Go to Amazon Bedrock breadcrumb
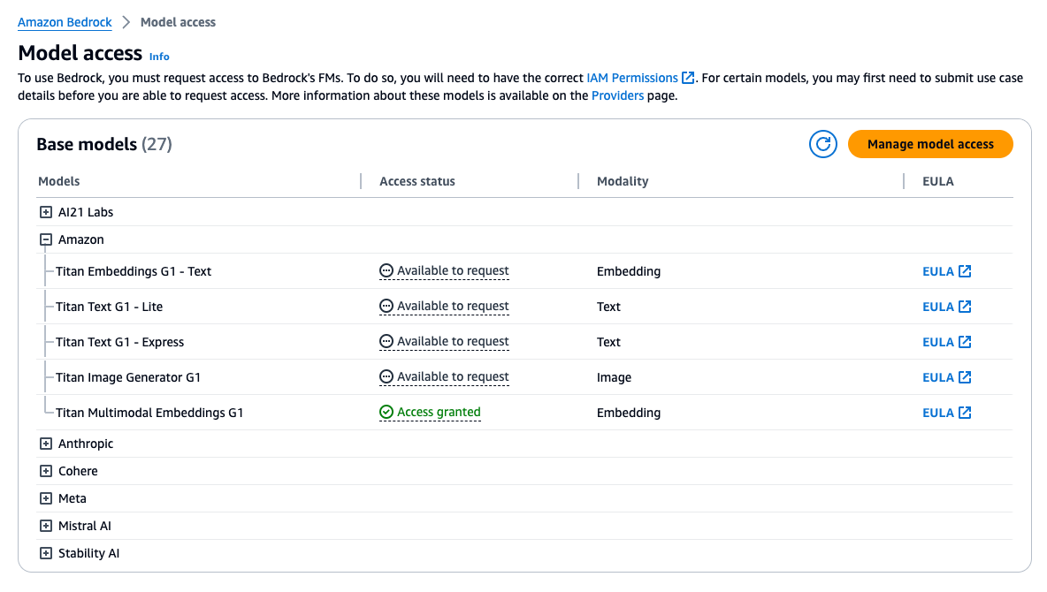1047x592 pixels. [64, 22]
